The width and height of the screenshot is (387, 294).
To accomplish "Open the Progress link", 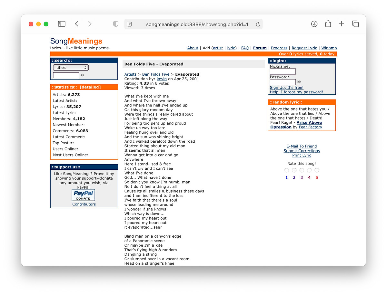I will click(279, 48).
